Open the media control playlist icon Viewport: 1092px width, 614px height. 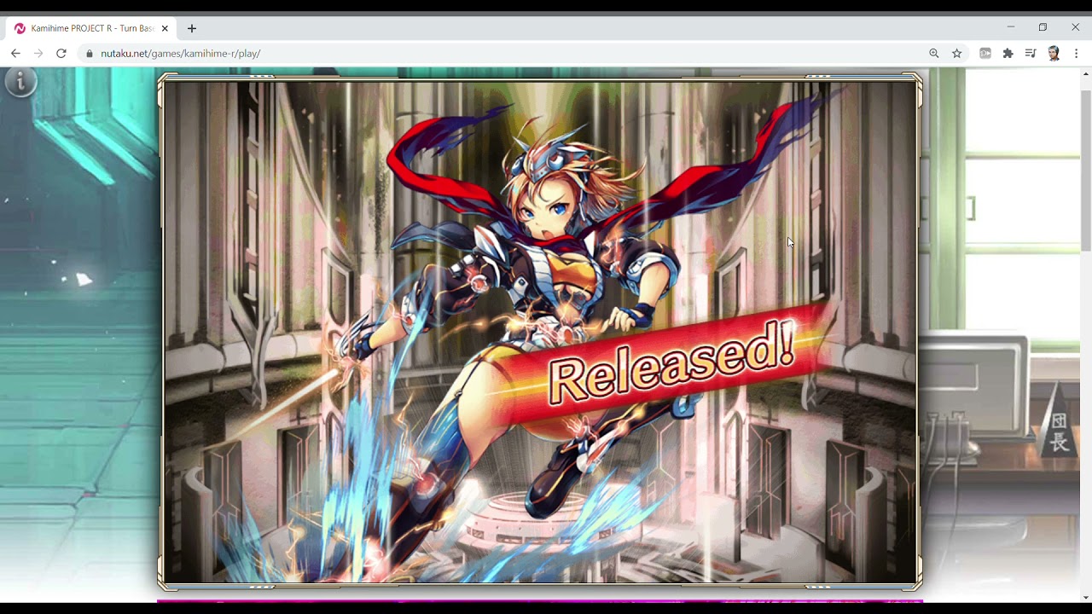pos(1031,53)
